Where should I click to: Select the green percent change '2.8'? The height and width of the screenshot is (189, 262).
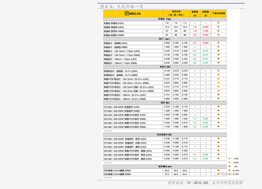click(x=195, y=59)
